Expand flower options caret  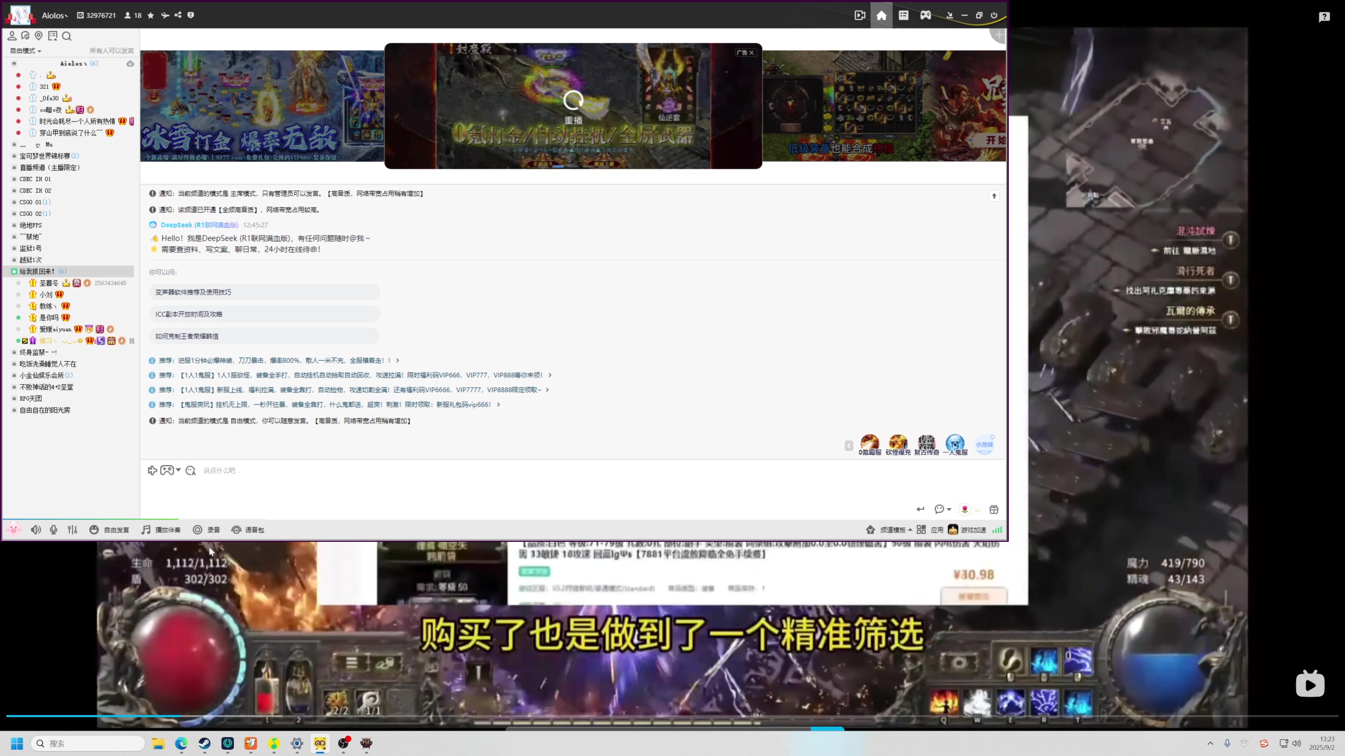click(x=977, y=510)
